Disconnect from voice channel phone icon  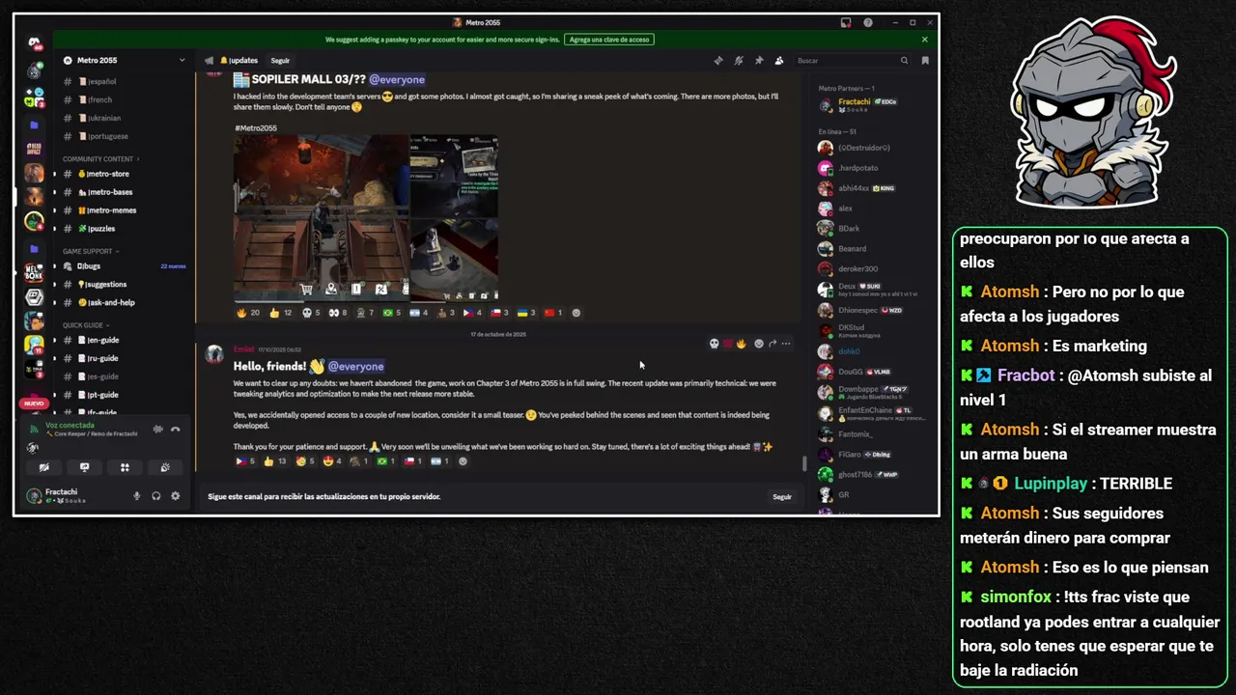point(176,430)
